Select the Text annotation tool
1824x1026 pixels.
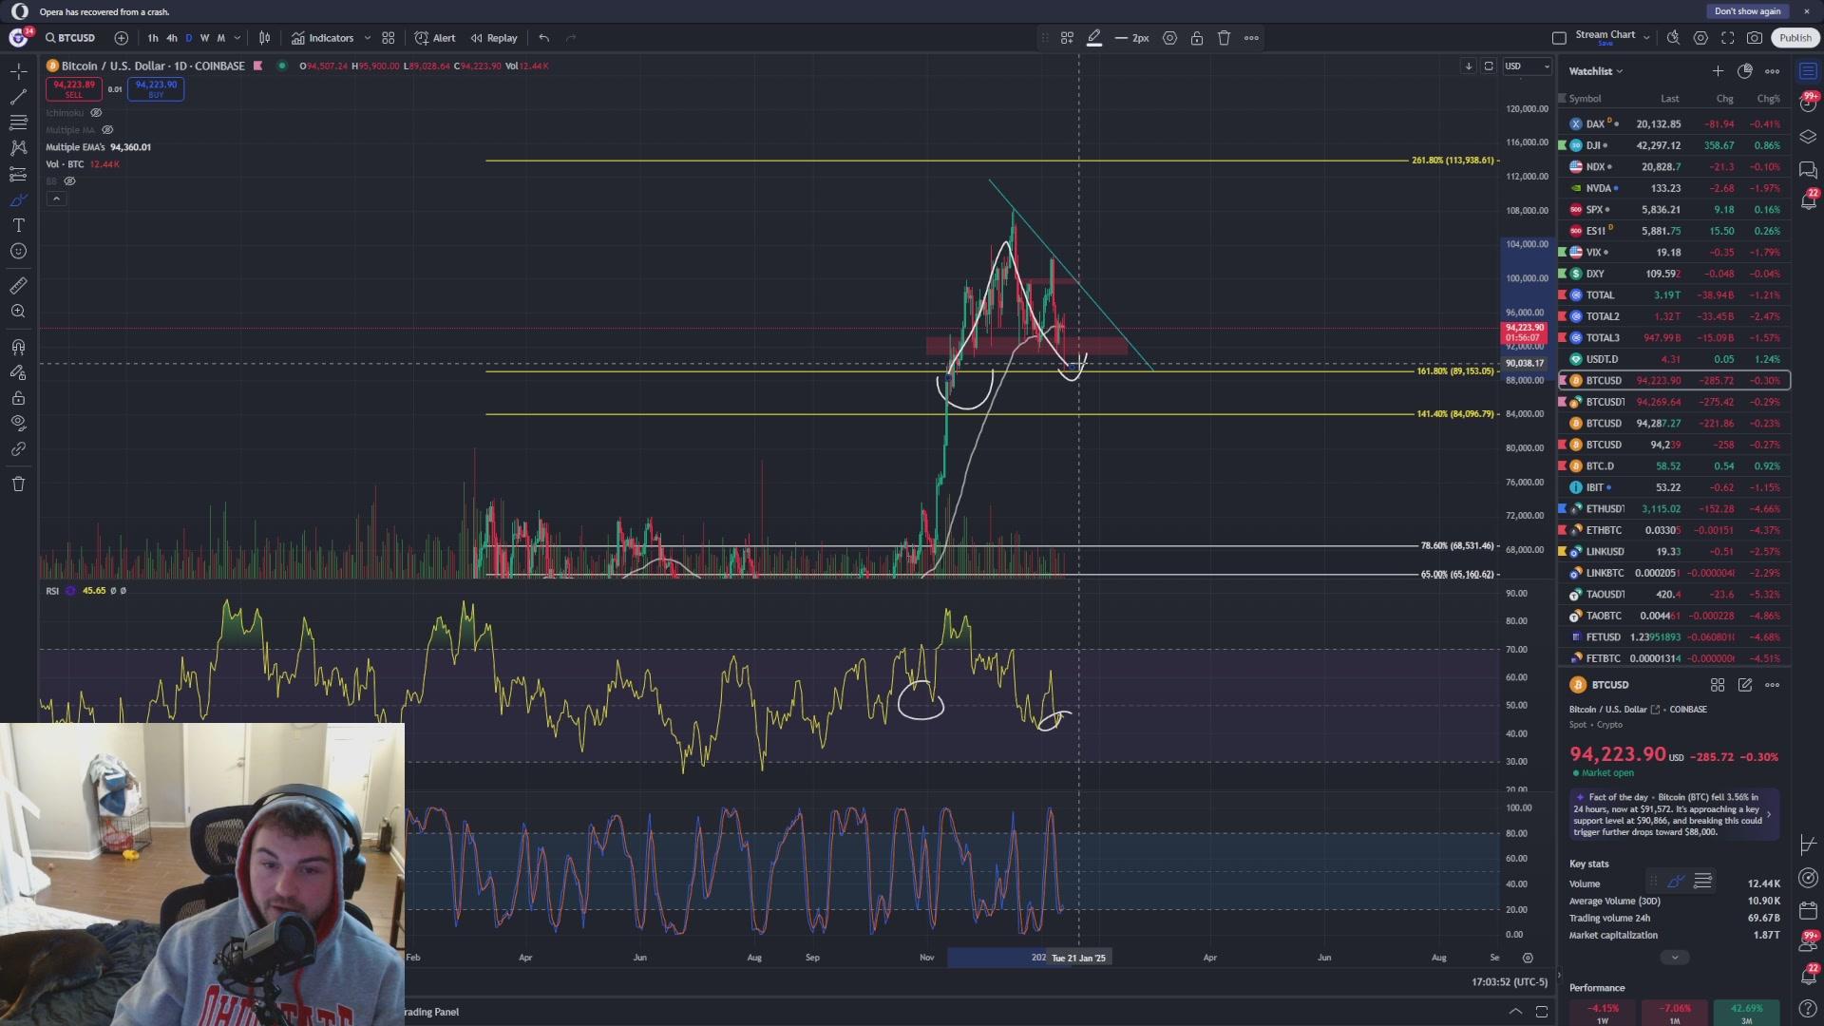18,226
